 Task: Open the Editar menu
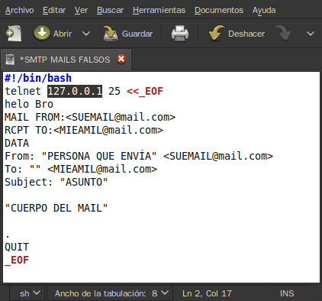click(x=54, y=10)
